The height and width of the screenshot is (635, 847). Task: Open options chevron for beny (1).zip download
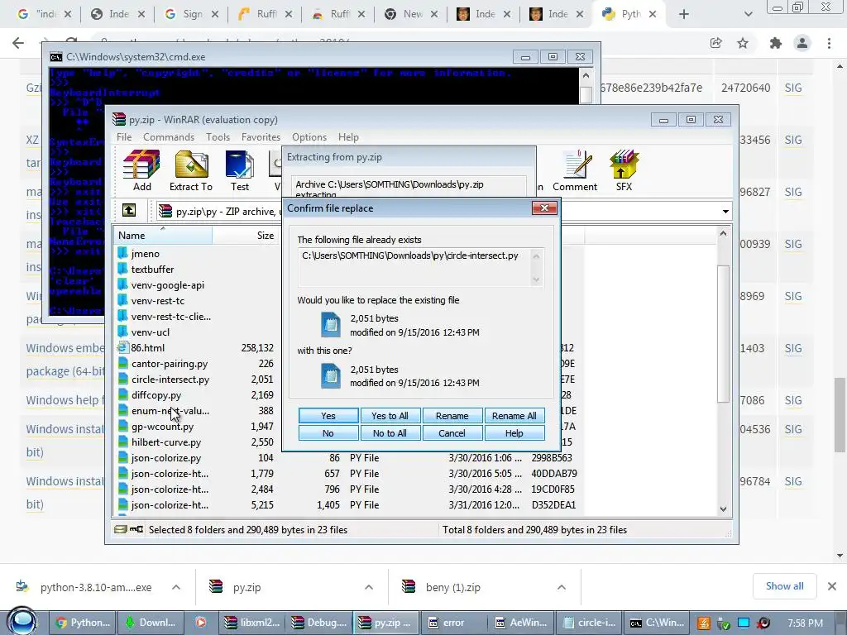[562, 587]
